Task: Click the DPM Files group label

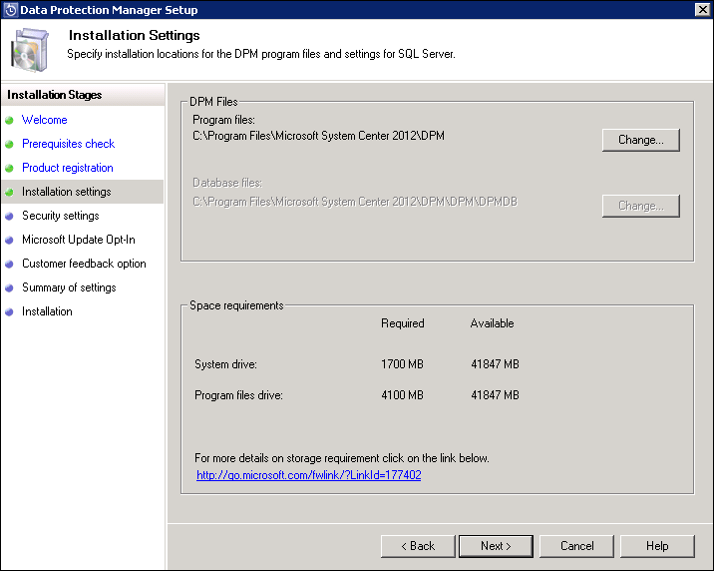Action: pos(213,102)
